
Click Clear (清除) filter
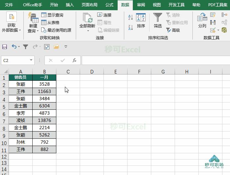[173, 15]
